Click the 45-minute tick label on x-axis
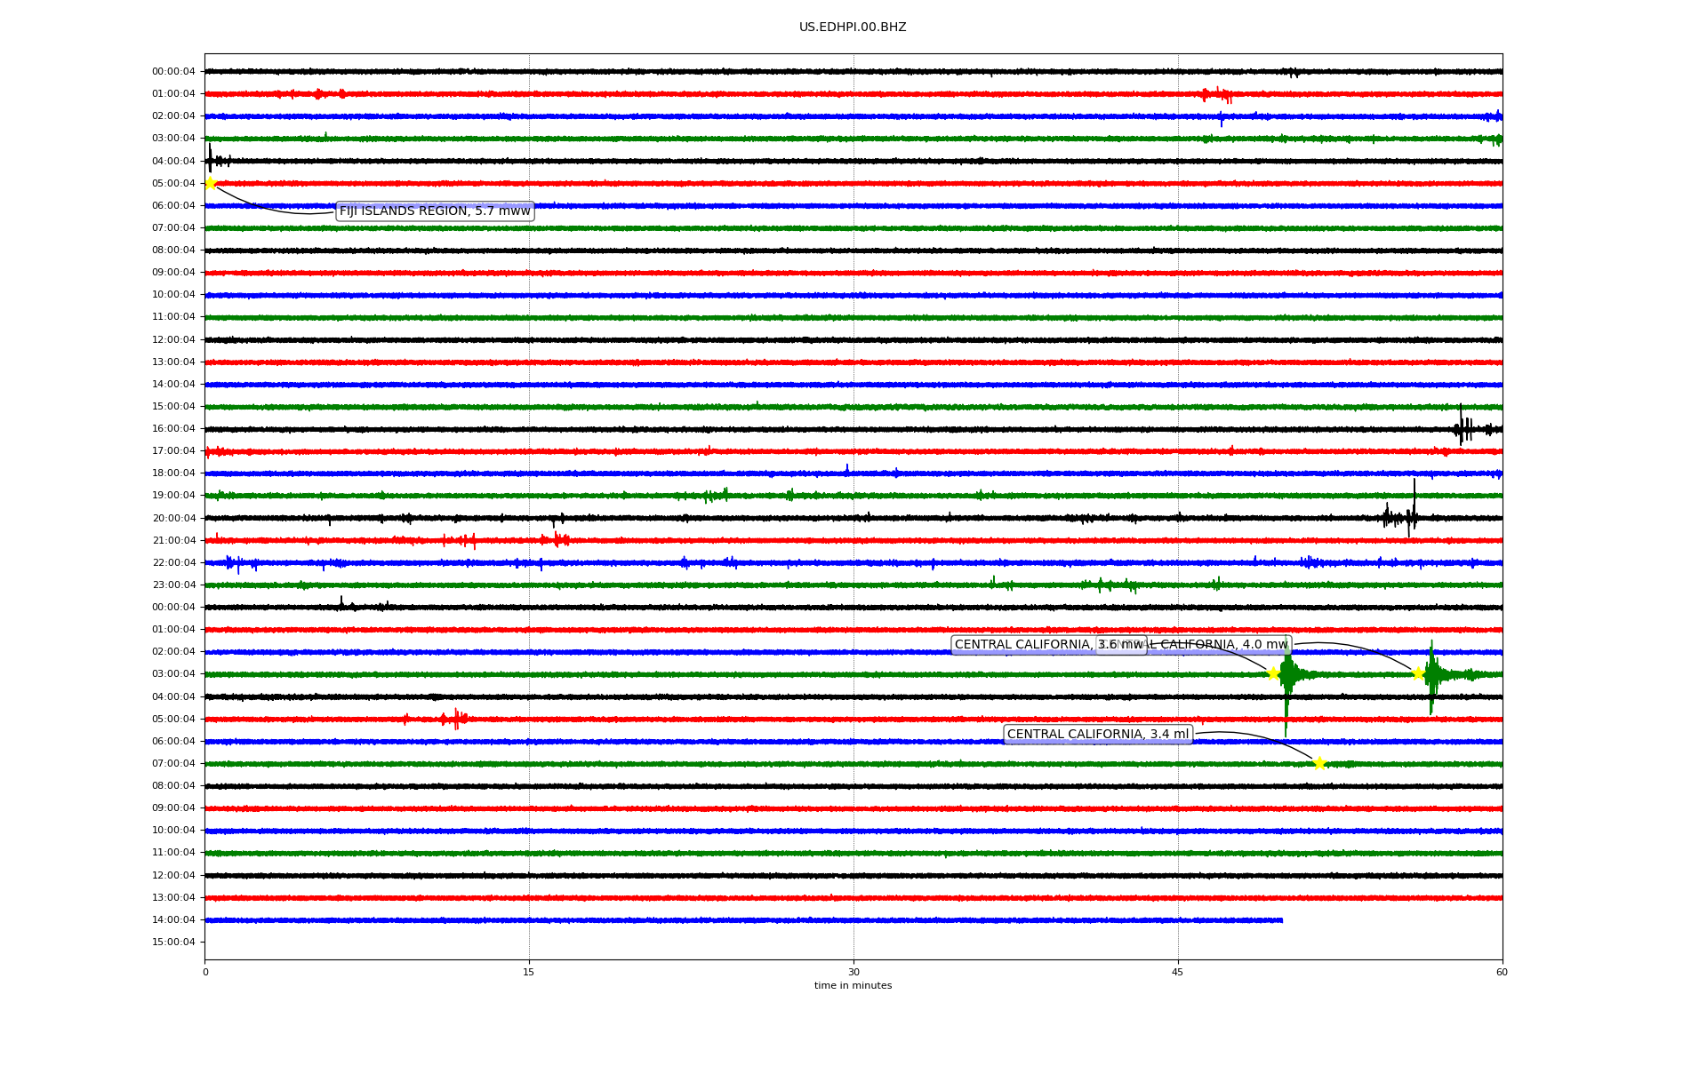Viewport: 1707px width, 1066px height. click(1178, 972)
